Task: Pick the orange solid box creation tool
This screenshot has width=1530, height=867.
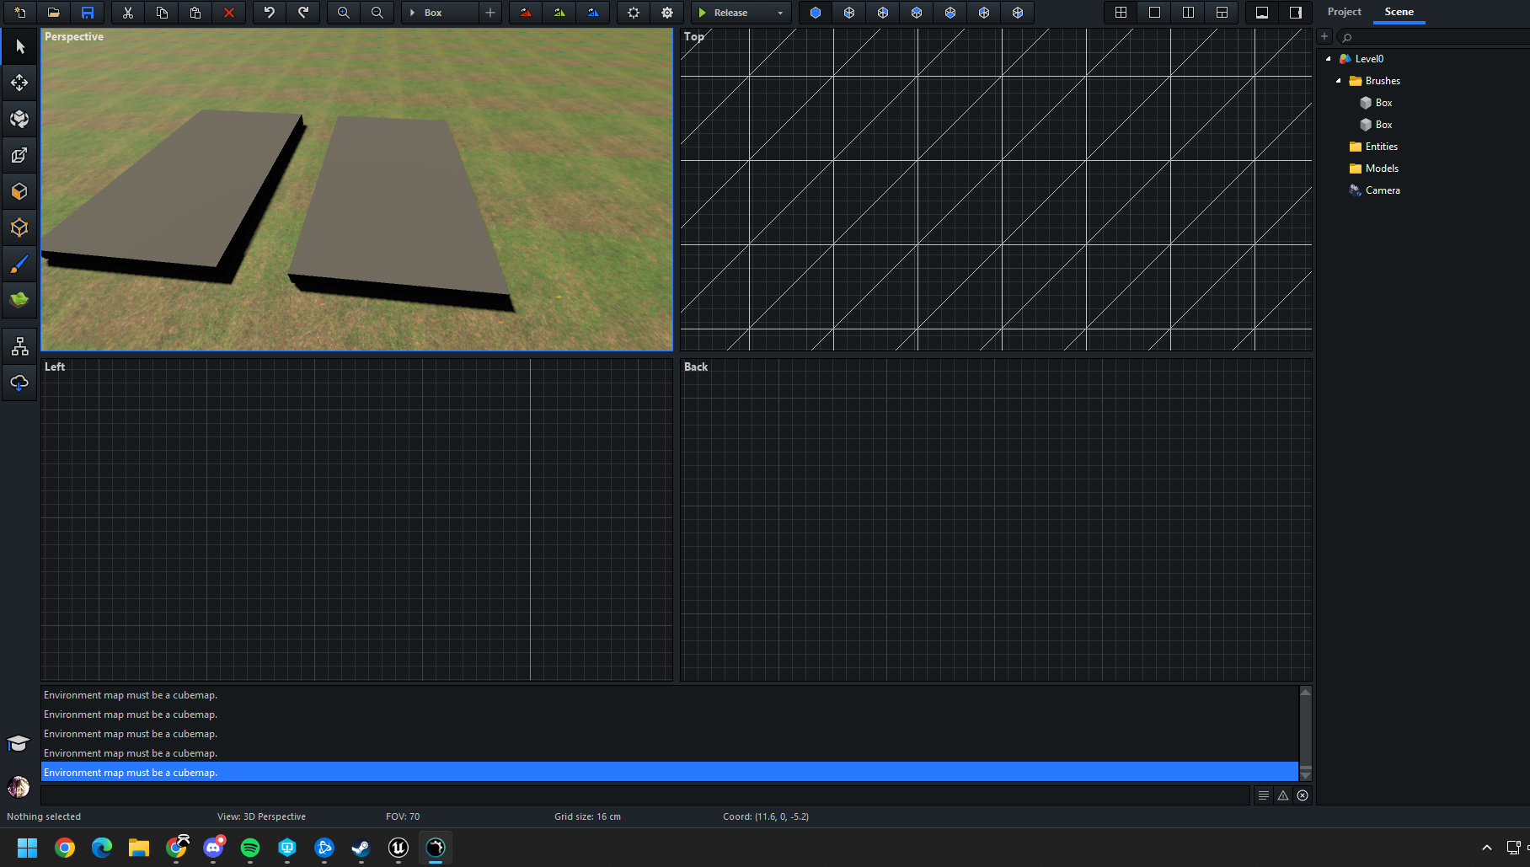Action: (19, 191)
